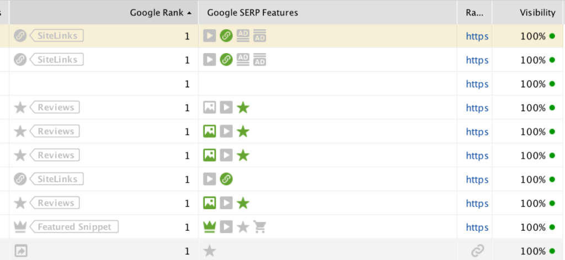Screen dimensions: 565x260
Task: Click the green visibility dot in third row
Action: tap(552, 84)
